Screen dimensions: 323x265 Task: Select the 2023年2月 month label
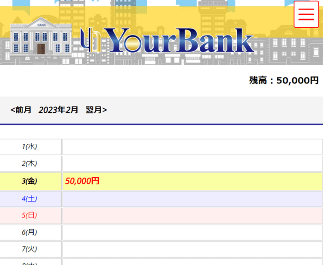(x=58, y=110)
